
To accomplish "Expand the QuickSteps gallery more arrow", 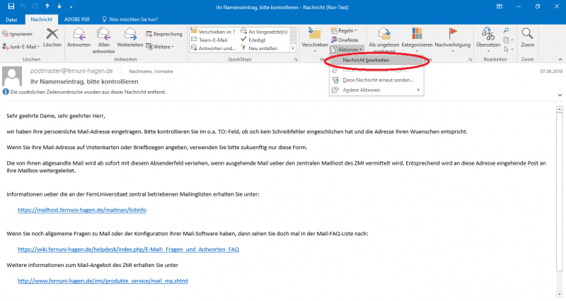I will point(293,48).
